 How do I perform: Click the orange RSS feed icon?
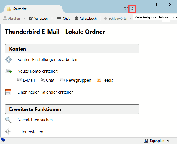pyautogui.click(x=99, y=80)
